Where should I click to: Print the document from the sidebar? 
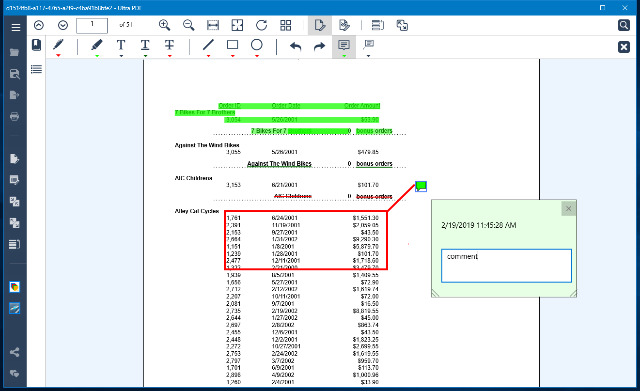[x=15, y=116]
